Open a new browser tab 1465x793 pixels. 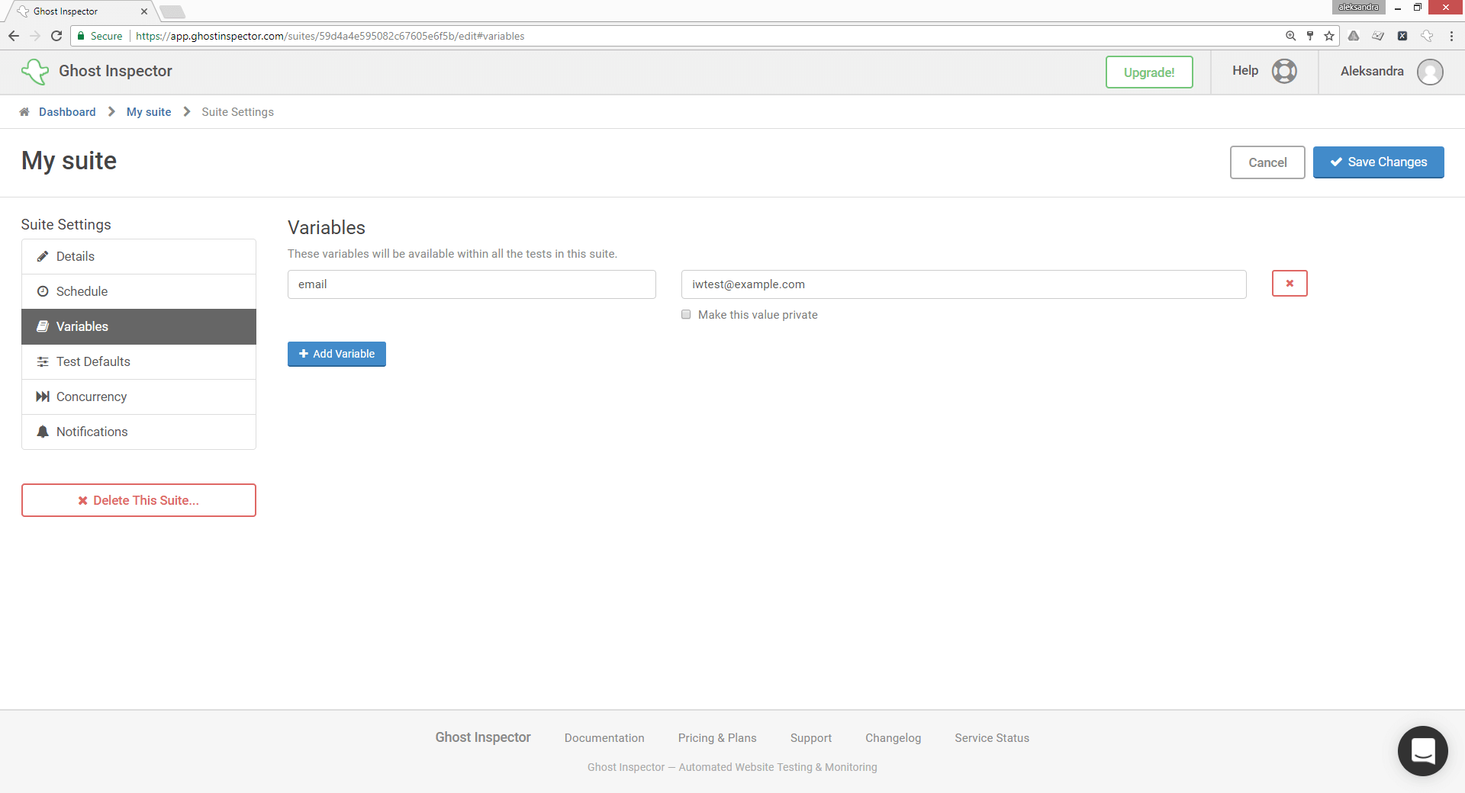coord(172,11)
